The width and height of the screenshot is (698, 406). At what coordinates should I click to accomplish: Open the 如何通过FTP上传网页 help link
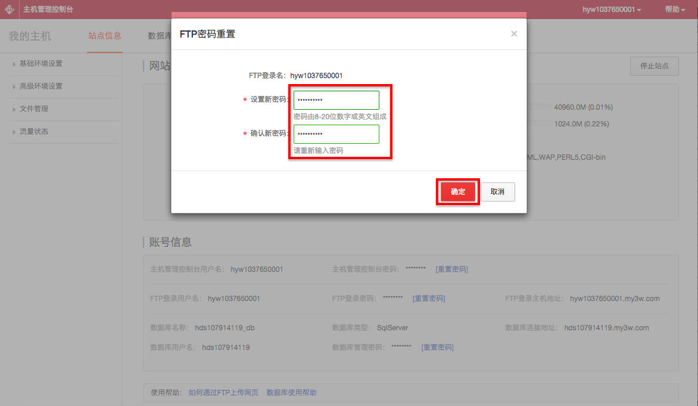223,393
